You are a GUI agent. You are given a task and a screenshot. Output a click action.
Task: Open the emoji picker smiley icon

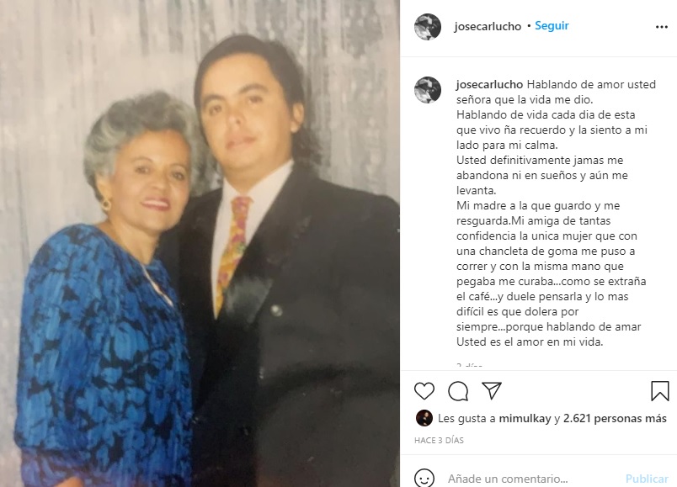pyautogui.click(x=424, y=479)
